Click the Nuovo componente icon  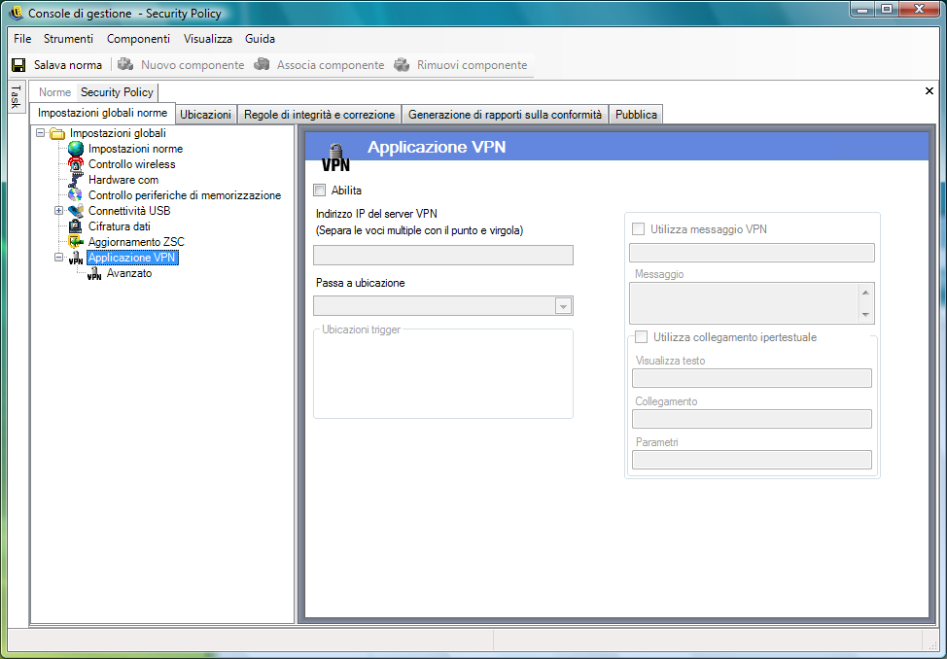[x=125, y=64]
